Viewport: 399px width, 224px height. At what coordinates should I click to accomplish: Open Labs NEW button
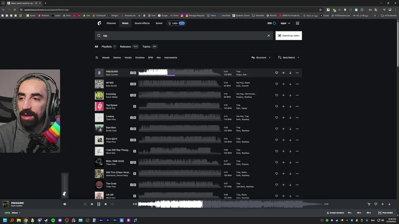[176, 23]
